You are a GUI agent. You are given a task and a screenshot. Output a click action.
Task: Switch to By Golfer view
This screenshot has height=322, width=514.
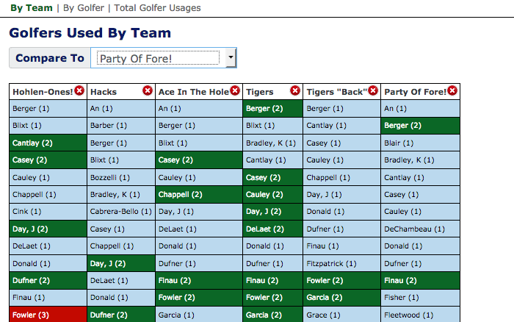pyautogui.click(x=84, y=8)
